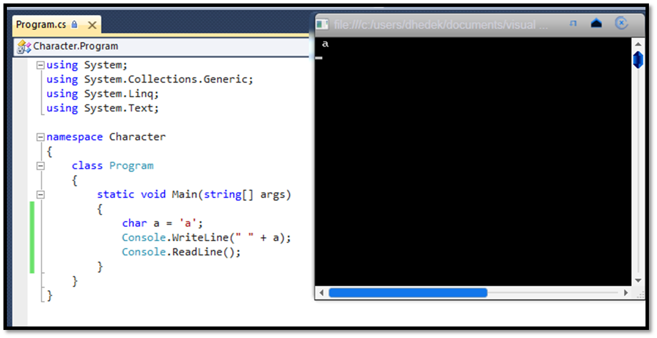Click the console title bar path text
This screenshot has height=338, width=657.
click(441, 25)
